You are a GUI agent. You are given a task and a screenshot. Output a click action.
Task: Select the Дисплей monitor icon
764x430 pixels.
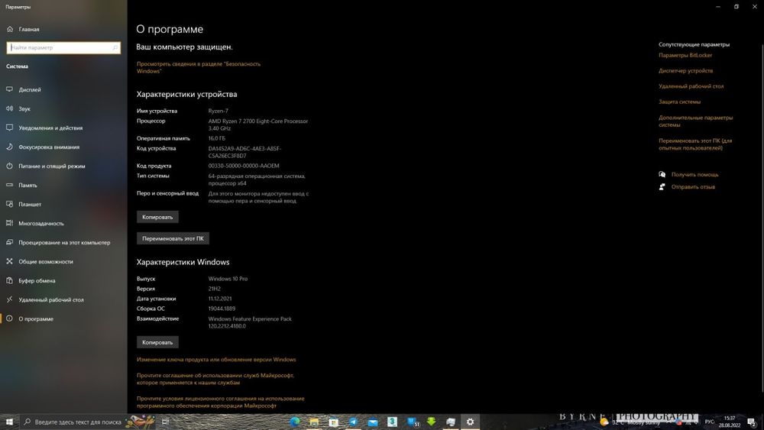pyautogui.click(x=9, y=89)
